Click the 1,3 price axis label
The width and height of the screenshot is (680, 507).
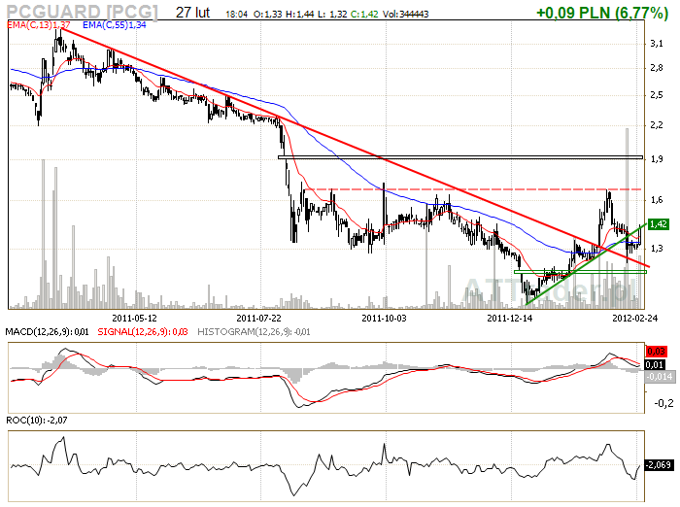pyautogui.click(x=656, y=249)
